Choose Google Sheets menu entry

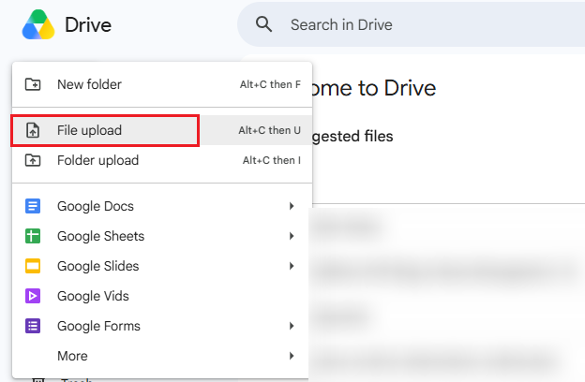(162, 236)
